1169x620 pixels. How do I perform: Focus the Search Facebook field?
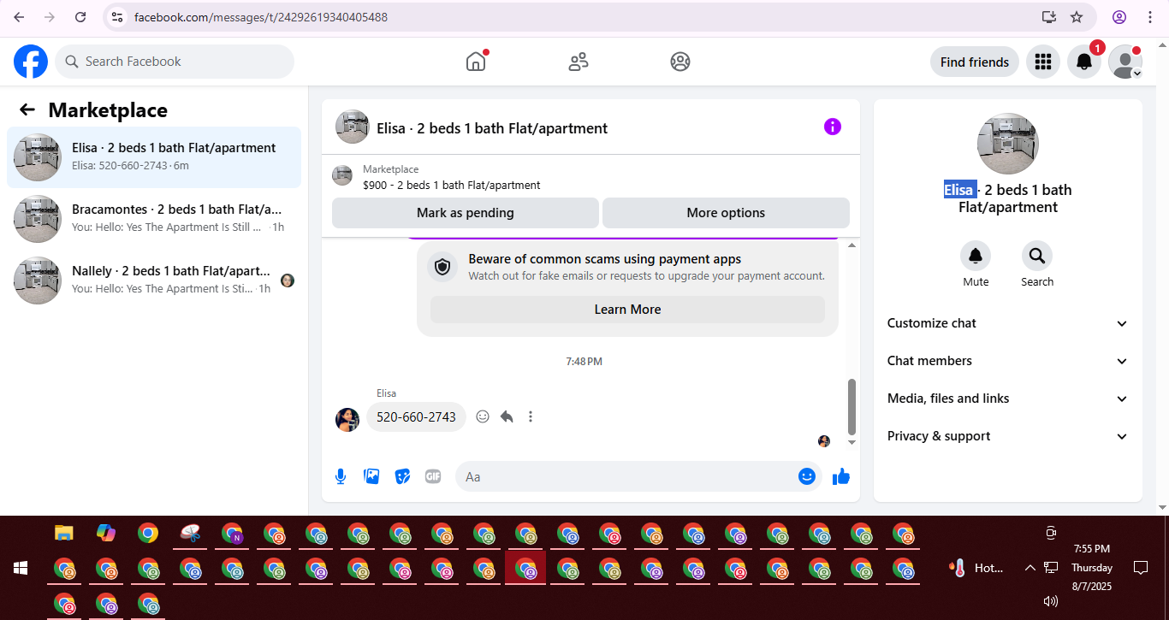coord(175,62)
